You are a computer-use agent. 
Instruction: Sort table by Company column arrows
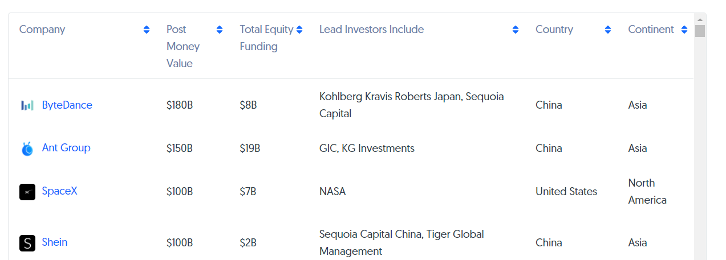147,30
